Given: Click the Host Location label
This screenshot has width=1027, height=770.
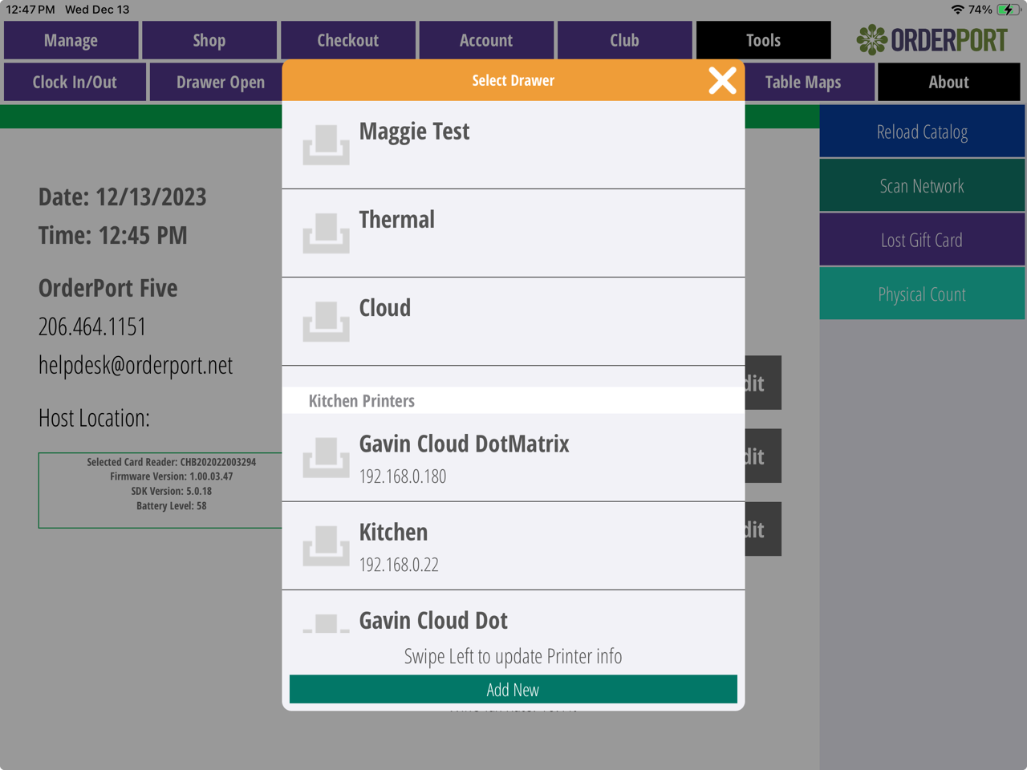Looking at the screenshot, I should point(94,418).
